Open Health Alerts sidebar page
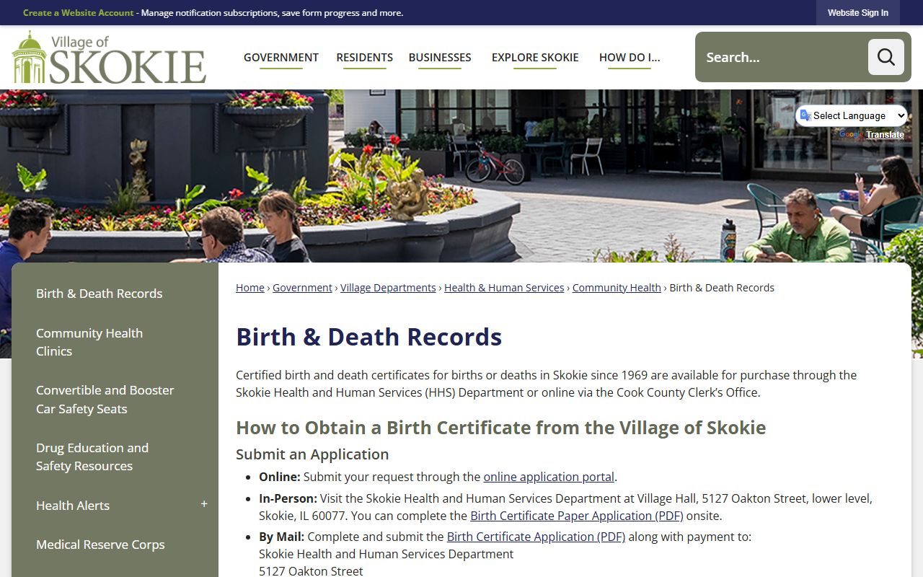Viewport: 923px width, 577px height. click(73, 506)
